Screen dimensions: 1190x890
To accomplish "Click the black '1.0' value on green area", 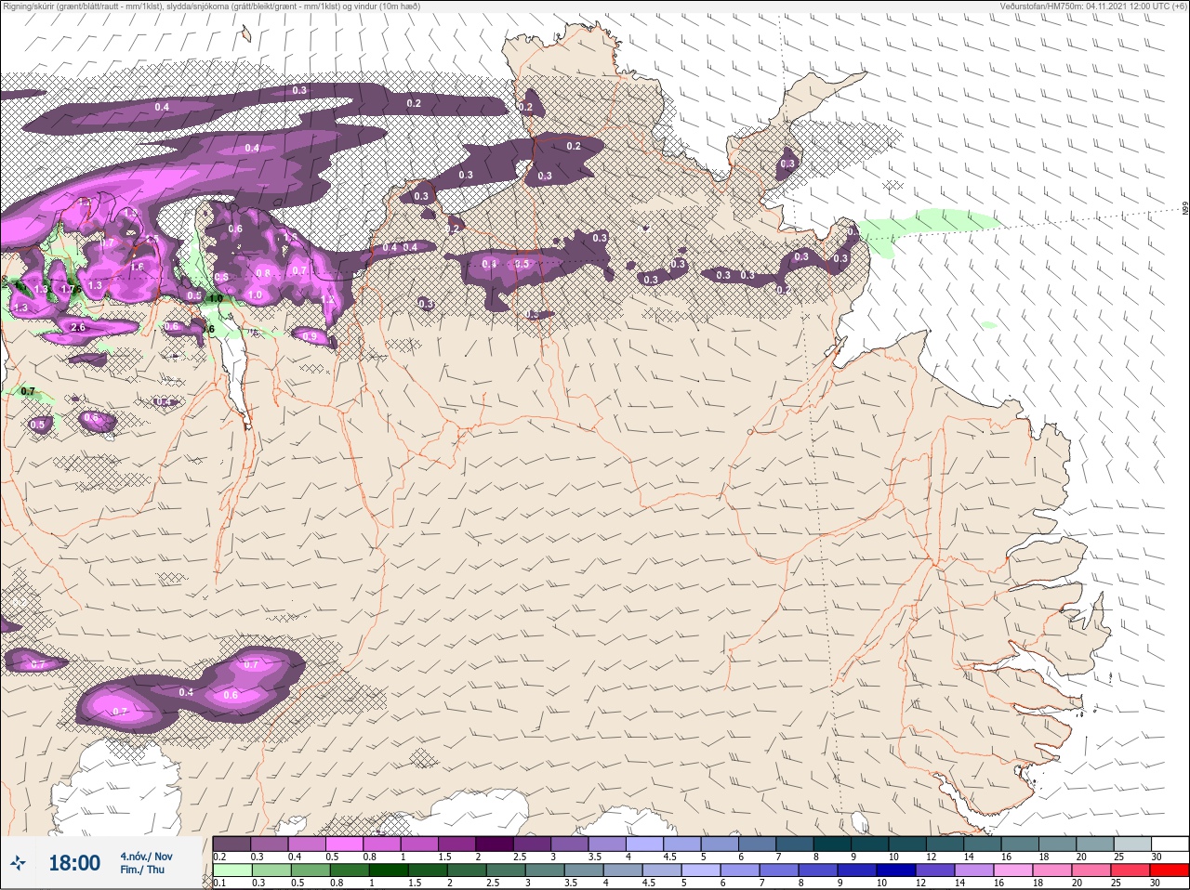I will tap(215, 298).
